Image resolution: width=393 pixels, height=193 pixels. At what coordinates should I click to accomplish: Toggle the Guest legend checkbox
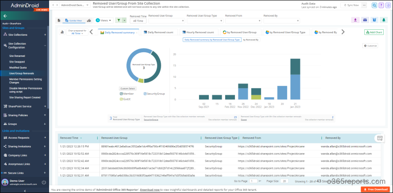tap(121, 99)
